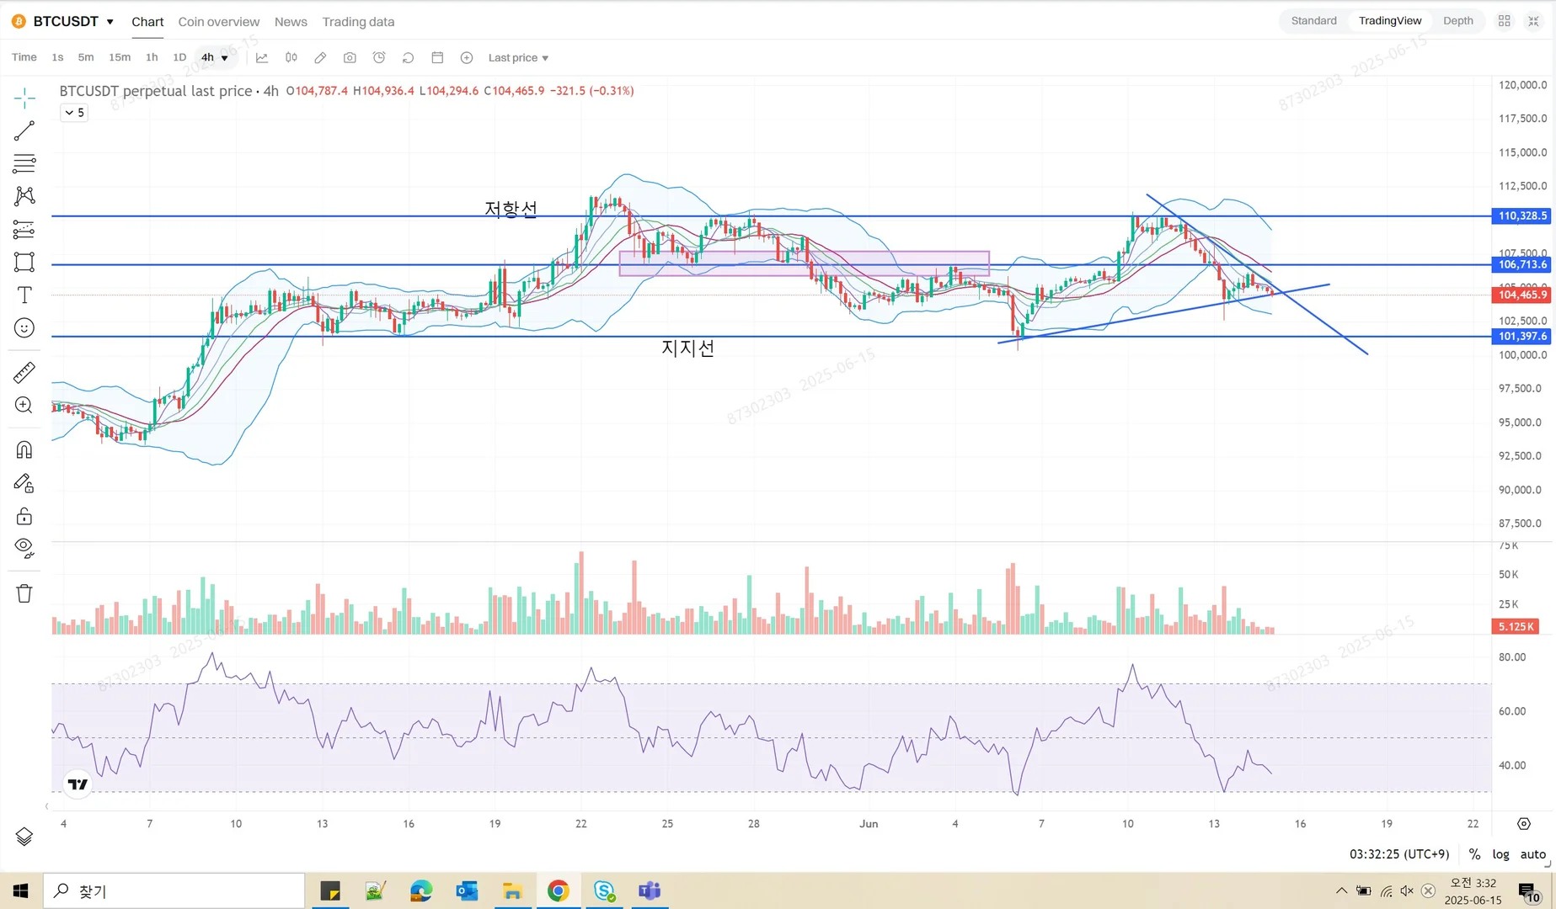Open the Trading data tab
This screenshot has width=1556, height=909.
[358, 22]
